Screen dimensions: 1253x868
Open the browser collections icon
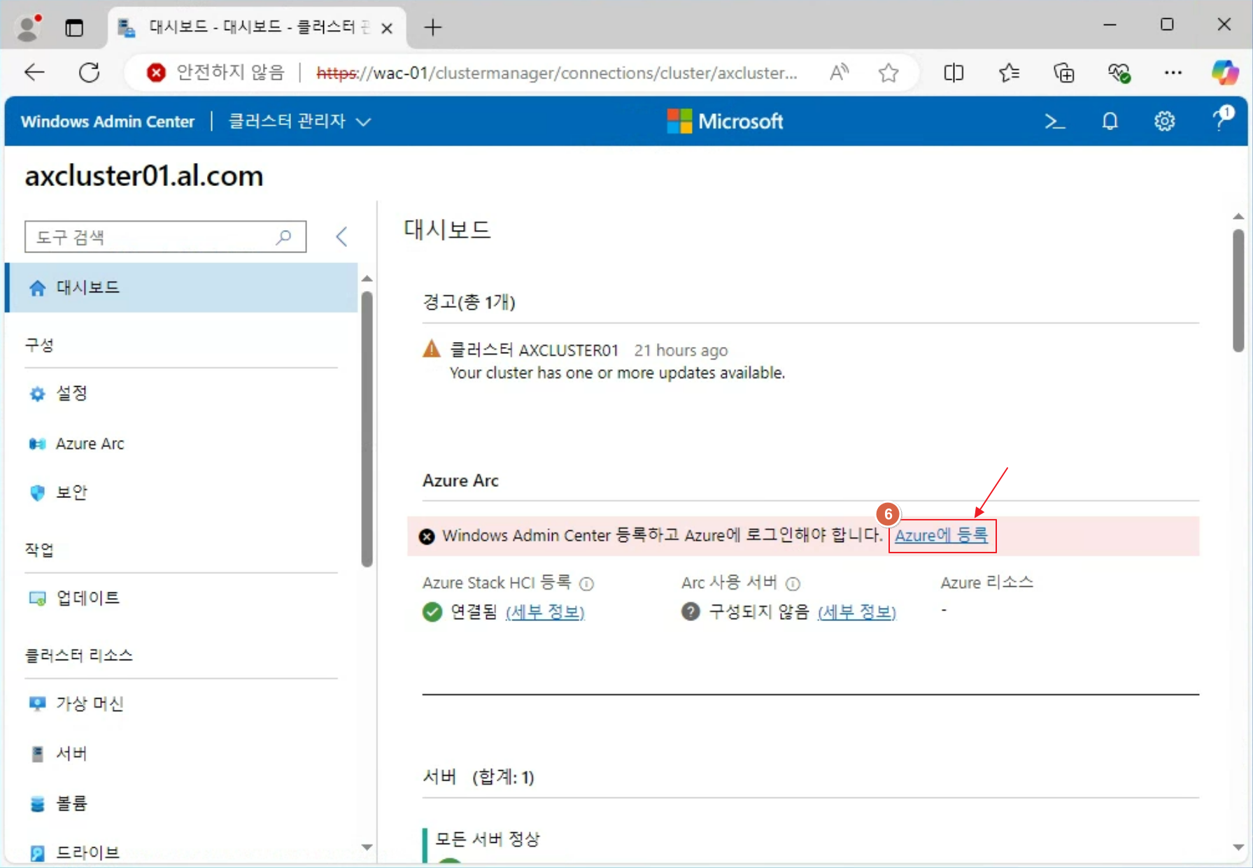[x=1063, y=72]
